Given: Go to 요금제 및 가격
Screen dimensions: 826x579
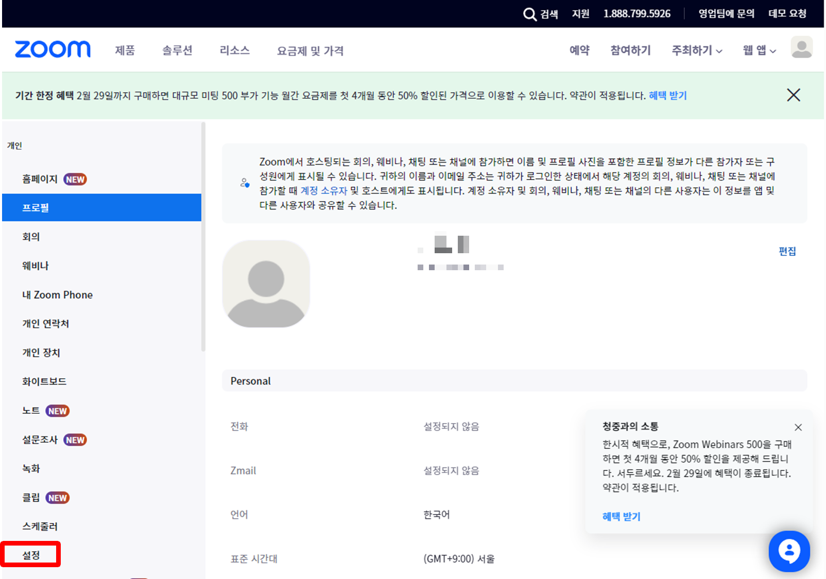Looking at the screenshot, I should [310, 50].
